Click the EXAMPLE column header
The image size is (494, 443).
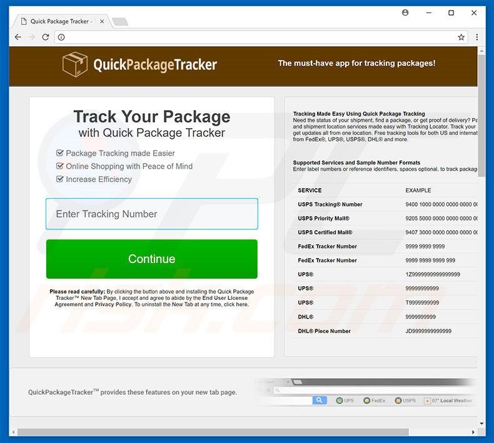click(x=418, y=190)
